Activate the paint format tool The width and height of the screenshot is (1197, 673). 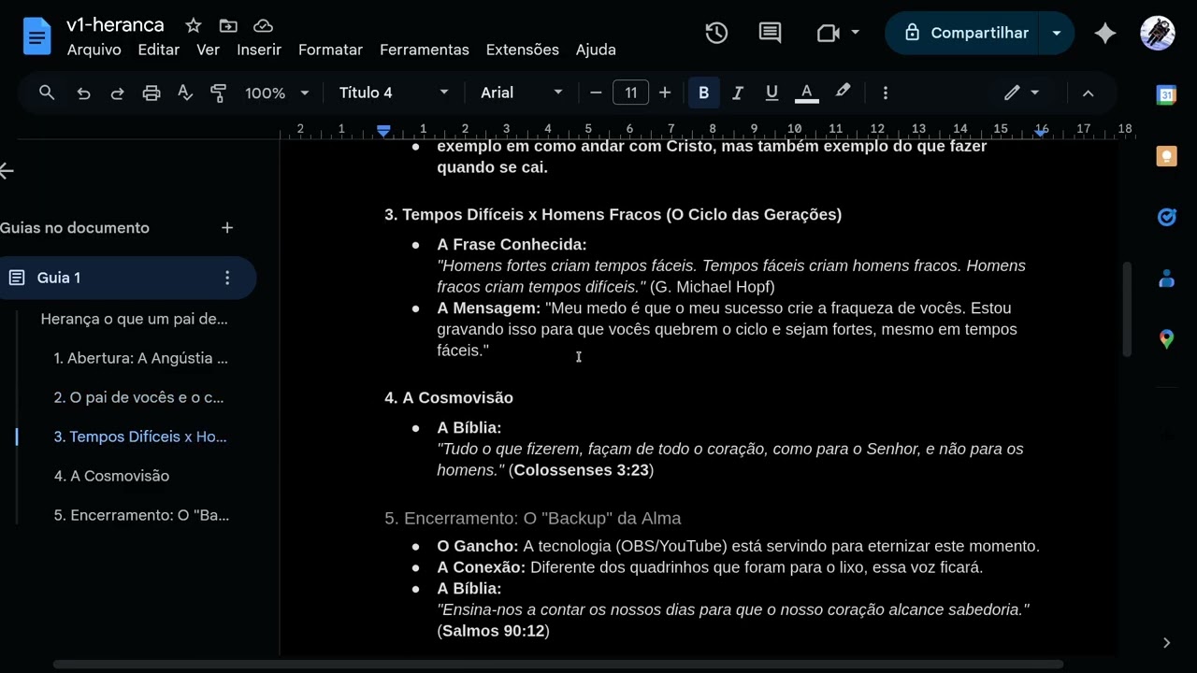[219, 93]
